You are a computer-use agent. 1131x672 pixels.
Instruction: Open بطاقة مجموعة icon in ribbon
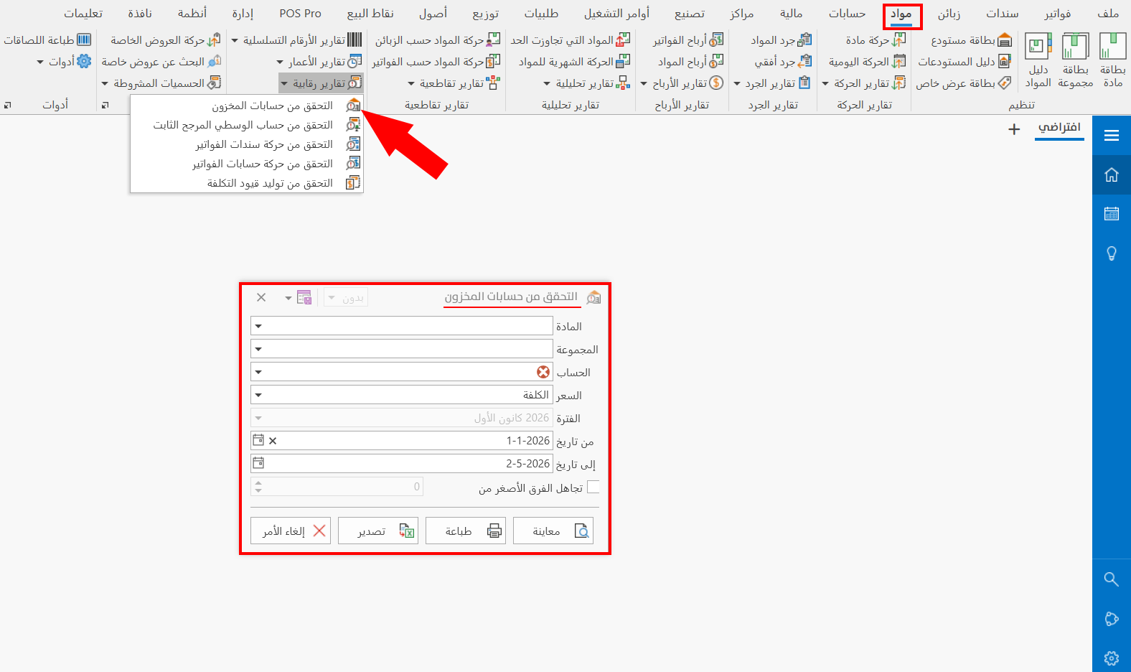1075,60
